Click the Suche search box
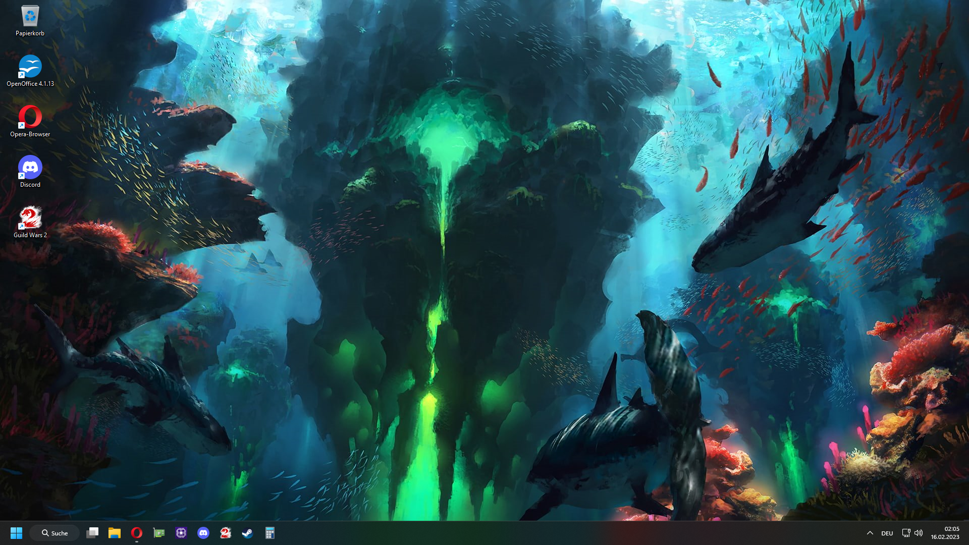This screenshot has height=545, width=969. 54,533
